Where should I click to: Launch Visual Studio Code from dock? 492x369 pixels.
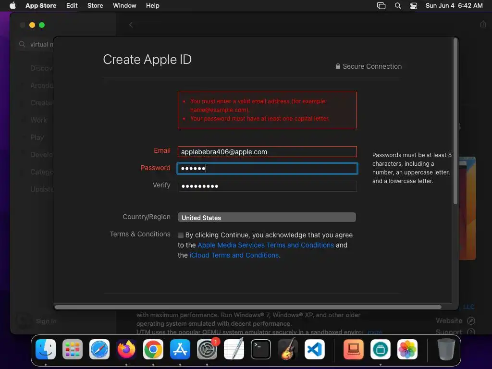coord(315,349)
